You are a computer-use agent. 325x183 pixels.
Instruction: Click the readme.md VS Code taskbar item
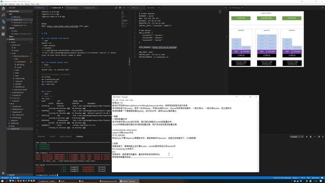click(x=47, y=181)
